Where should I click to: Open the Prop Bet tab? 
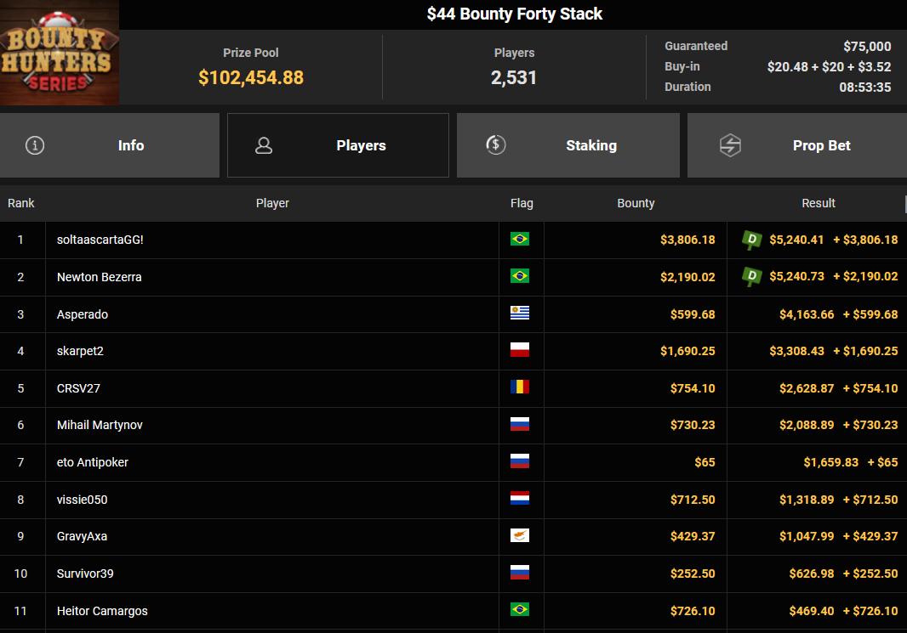click(x=797, y=145)
